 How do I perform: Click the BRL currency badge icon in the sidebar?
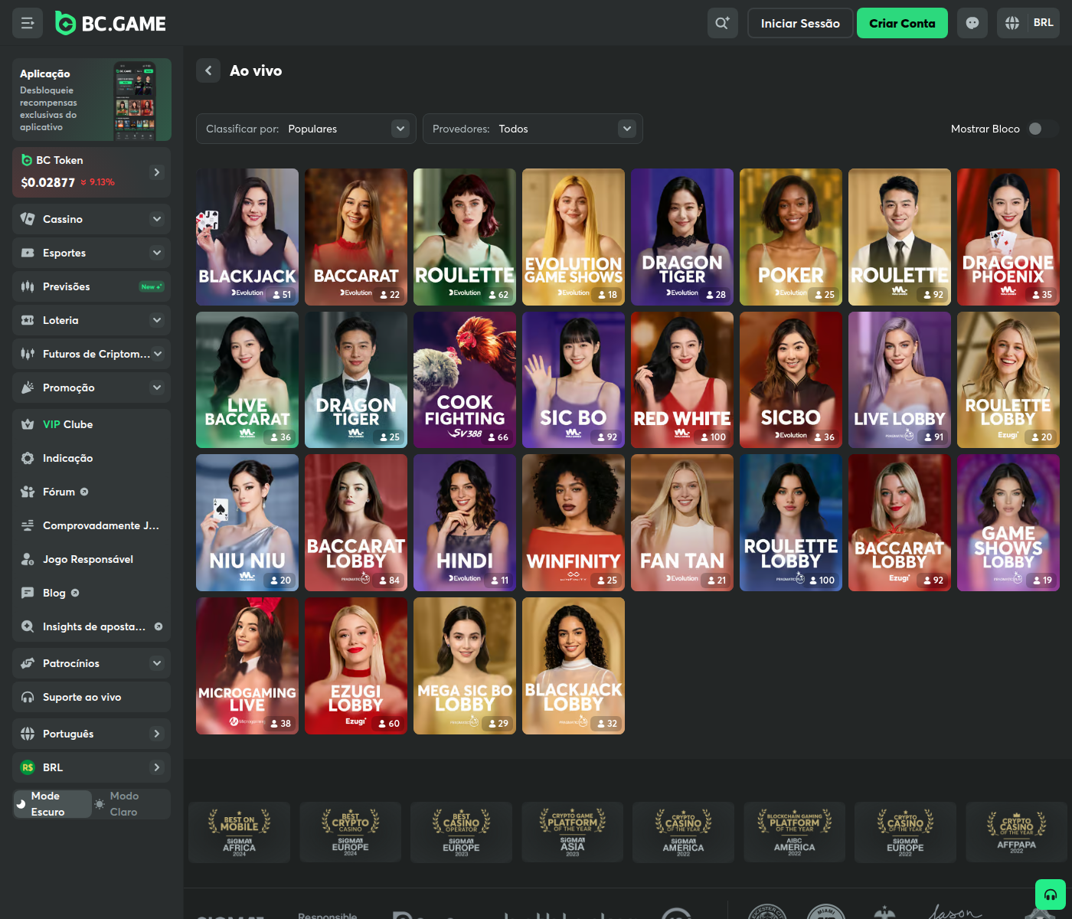point(28,767)
